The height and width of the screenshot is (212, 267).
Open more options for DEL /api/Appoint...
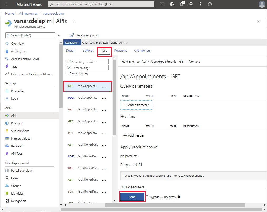click(104, 110)
